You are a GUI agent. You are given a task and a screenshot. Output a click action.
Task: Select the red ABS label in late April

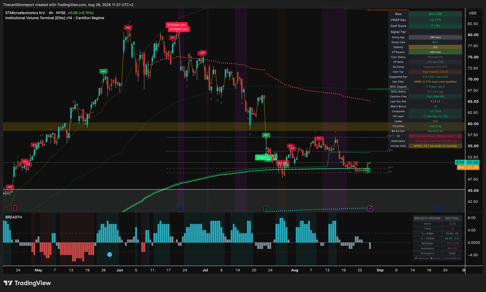tap(10, 187)
